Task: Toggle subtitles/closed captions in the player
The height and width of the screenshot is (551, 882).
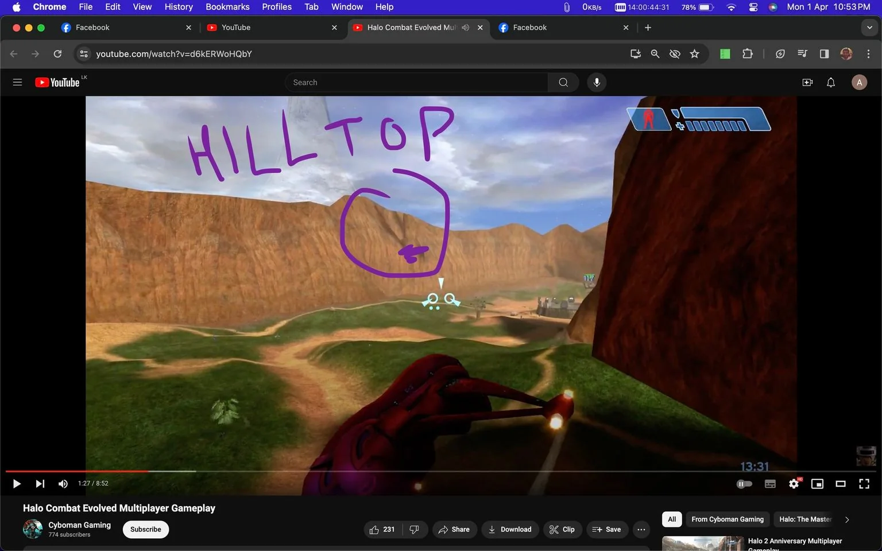Action: (x=771, y=484)
